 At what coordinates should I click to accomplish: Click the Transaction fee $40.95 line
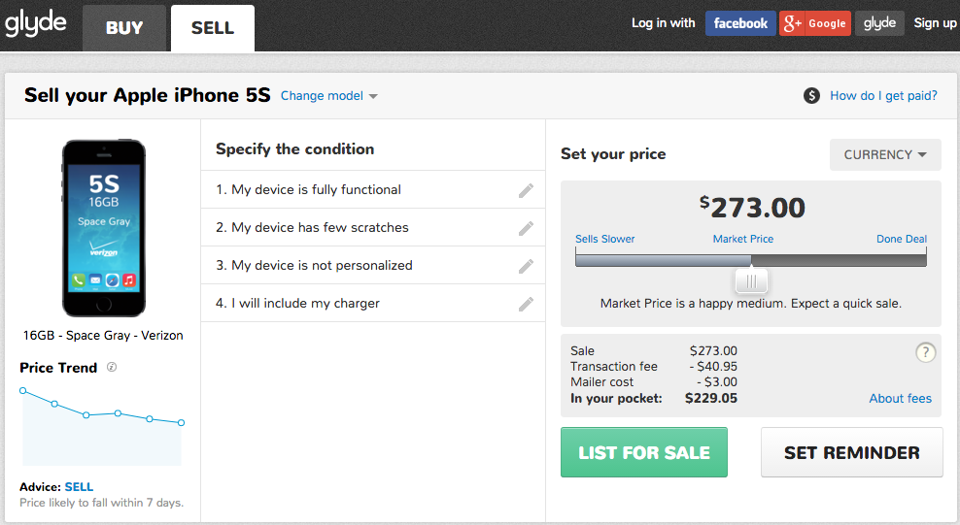[653, 367]
